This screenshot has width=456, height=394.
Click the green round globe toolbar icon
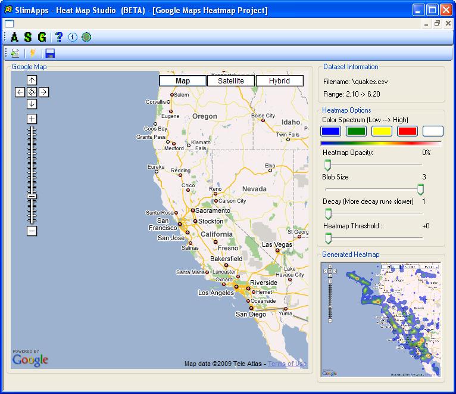86,37
